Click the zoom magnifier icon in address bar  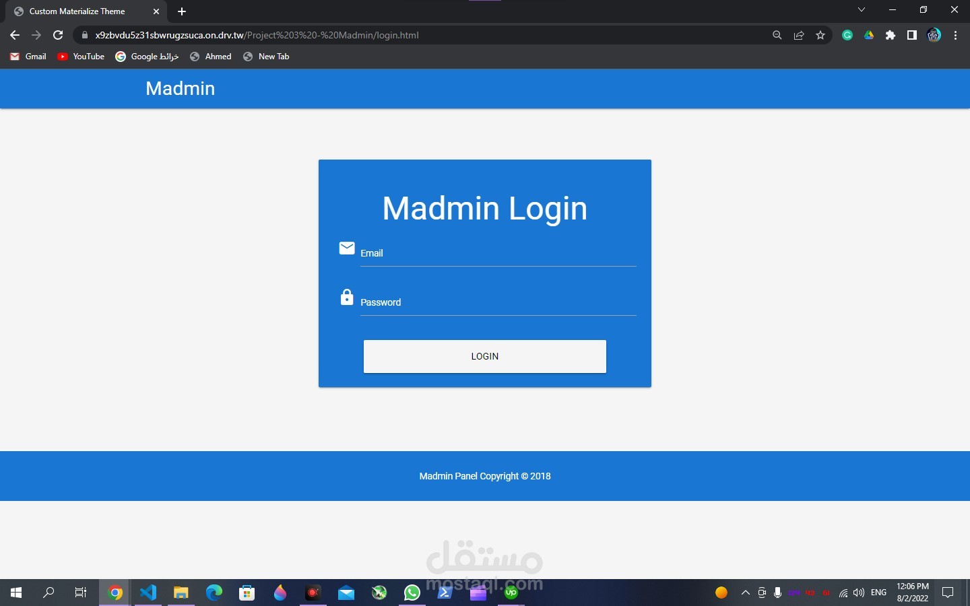tap(777, 35)
